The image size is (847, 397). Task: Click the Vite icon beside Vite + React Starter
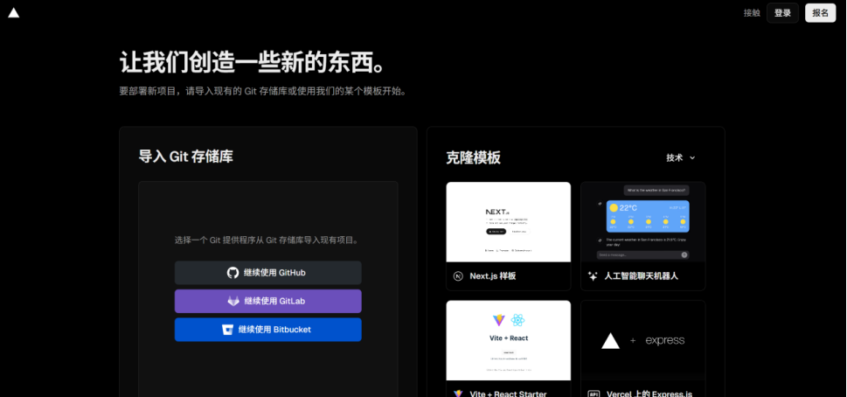click(458, 394)
